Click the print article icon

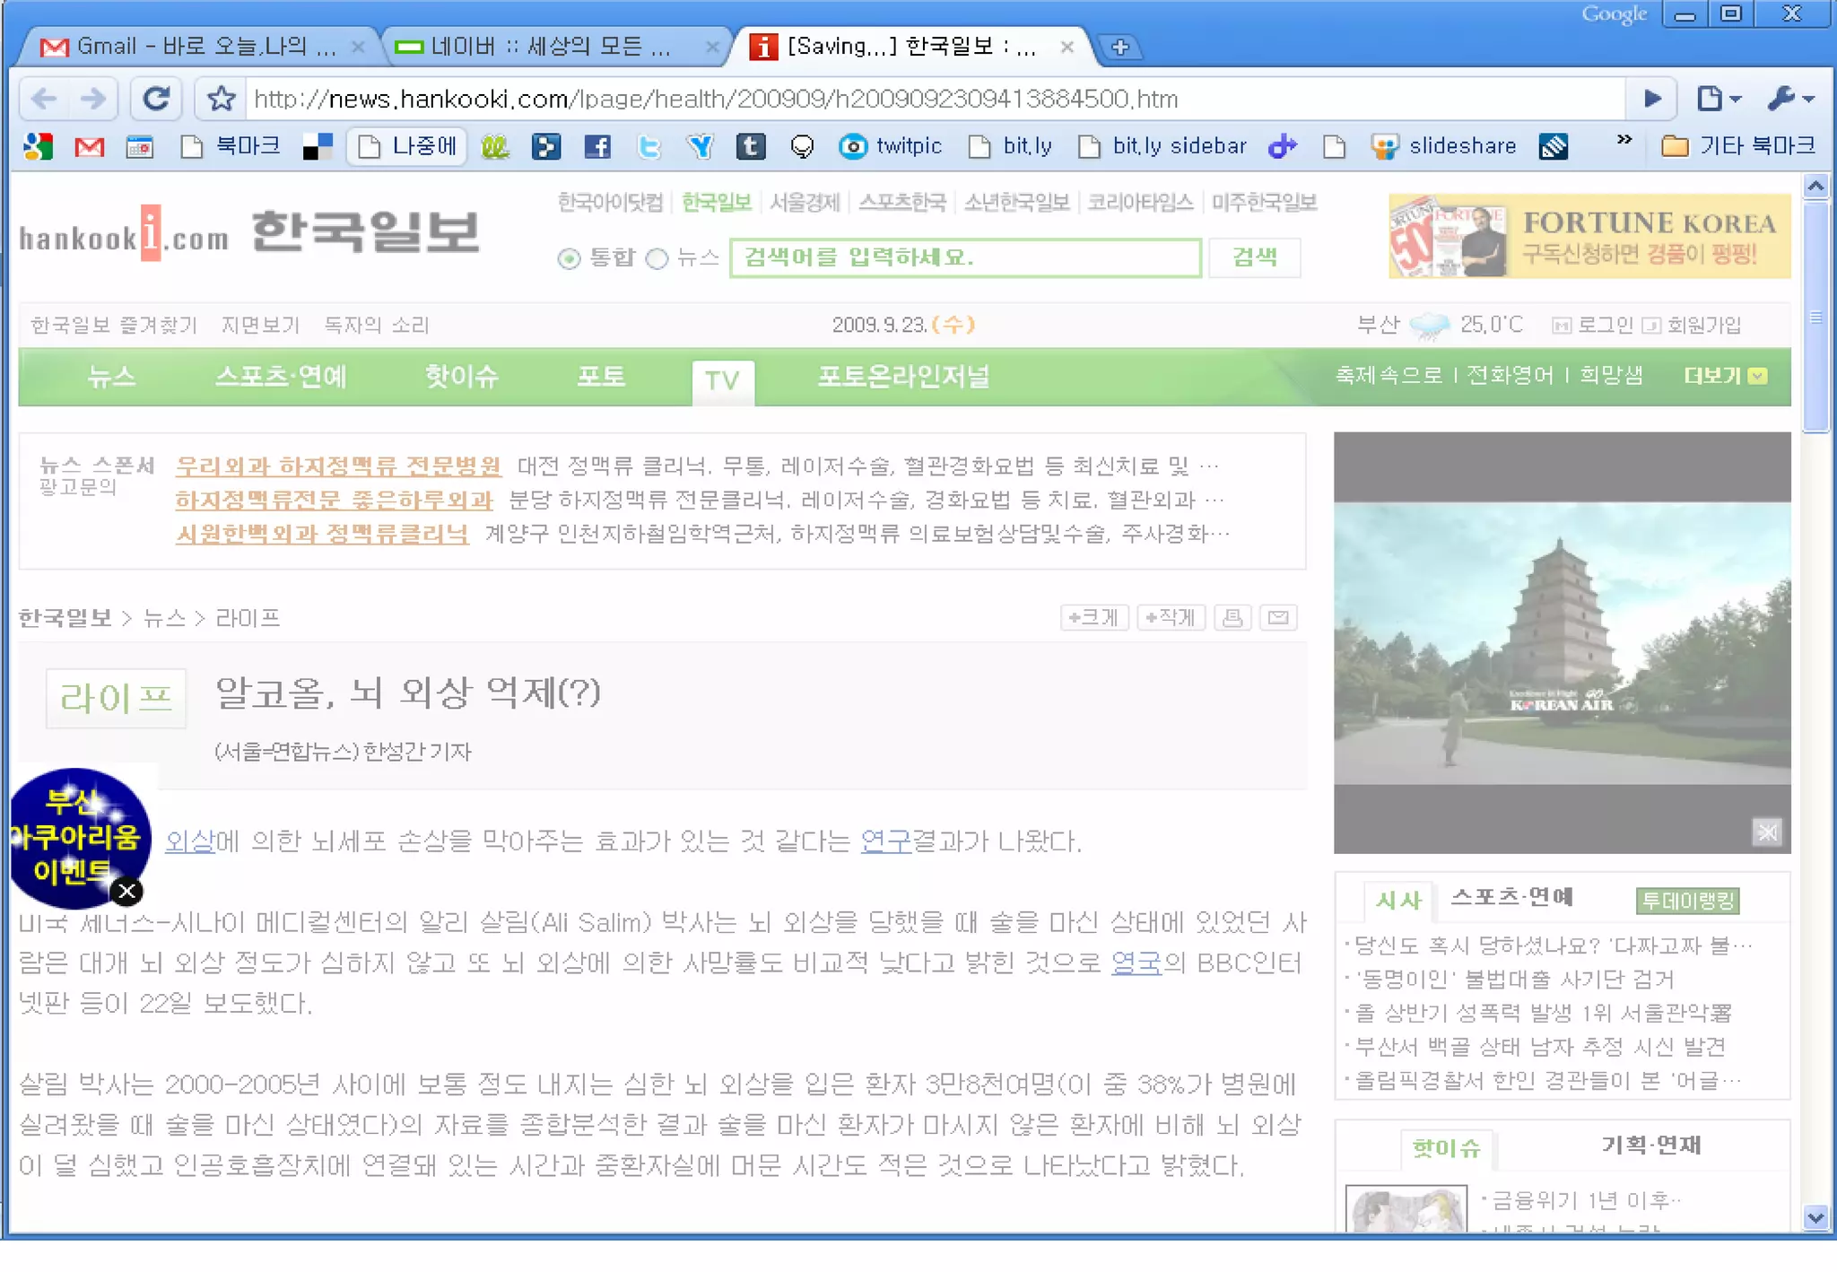click(1232, 617)
